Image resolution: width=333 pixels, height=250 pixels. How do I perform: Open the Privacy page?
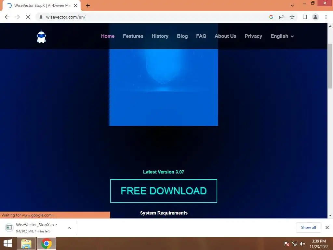pos(253,36)
